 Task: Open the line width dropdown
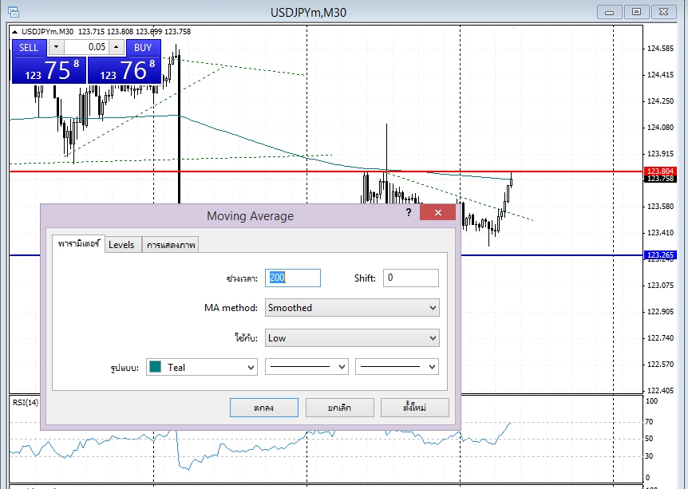397,367
